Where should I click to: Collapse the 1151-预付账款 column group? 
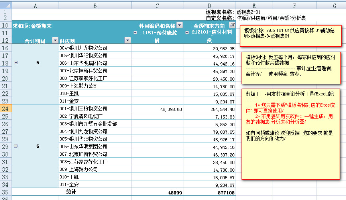[136, 33]
